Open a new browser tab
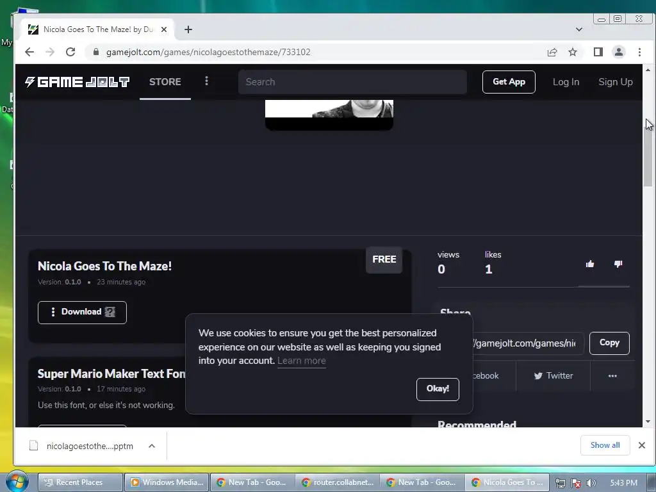Viewport: 656px width, 492px height. point(188,29)
